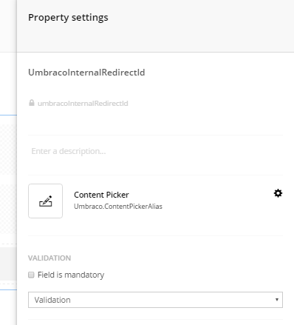Unlock the umbracoInternalRedirectId alias lock icon
This screenshot has width=294, height=325.
[32, 103]
